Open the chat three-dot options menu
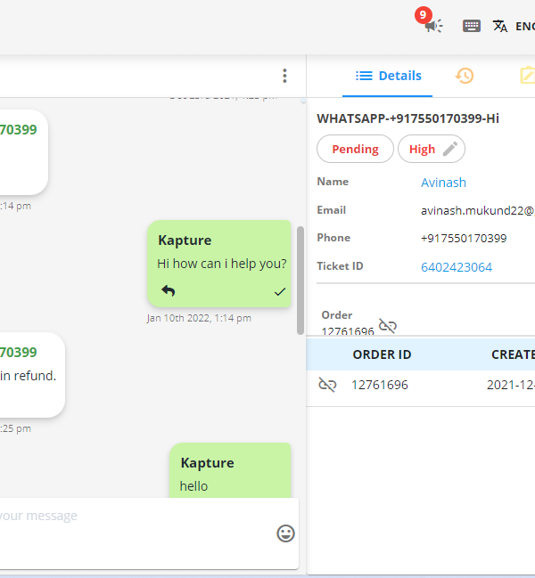Screen dimensions: 535x578 [284, 76]
